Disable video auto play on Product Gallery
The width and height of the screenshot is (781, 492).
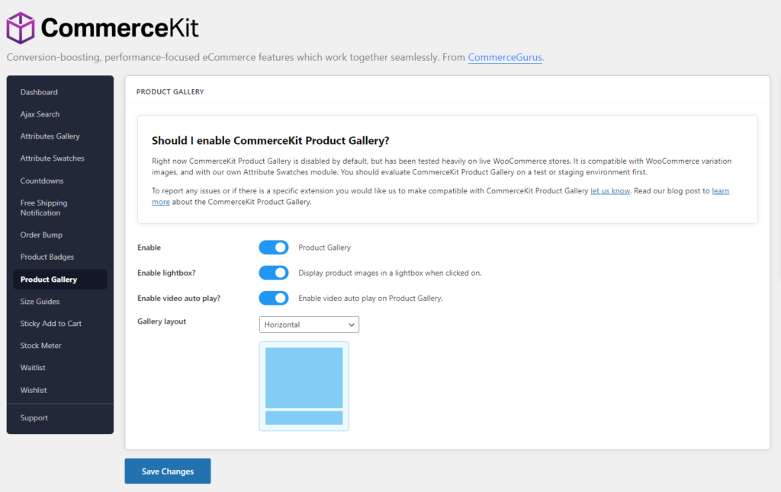tap(273, 298)
